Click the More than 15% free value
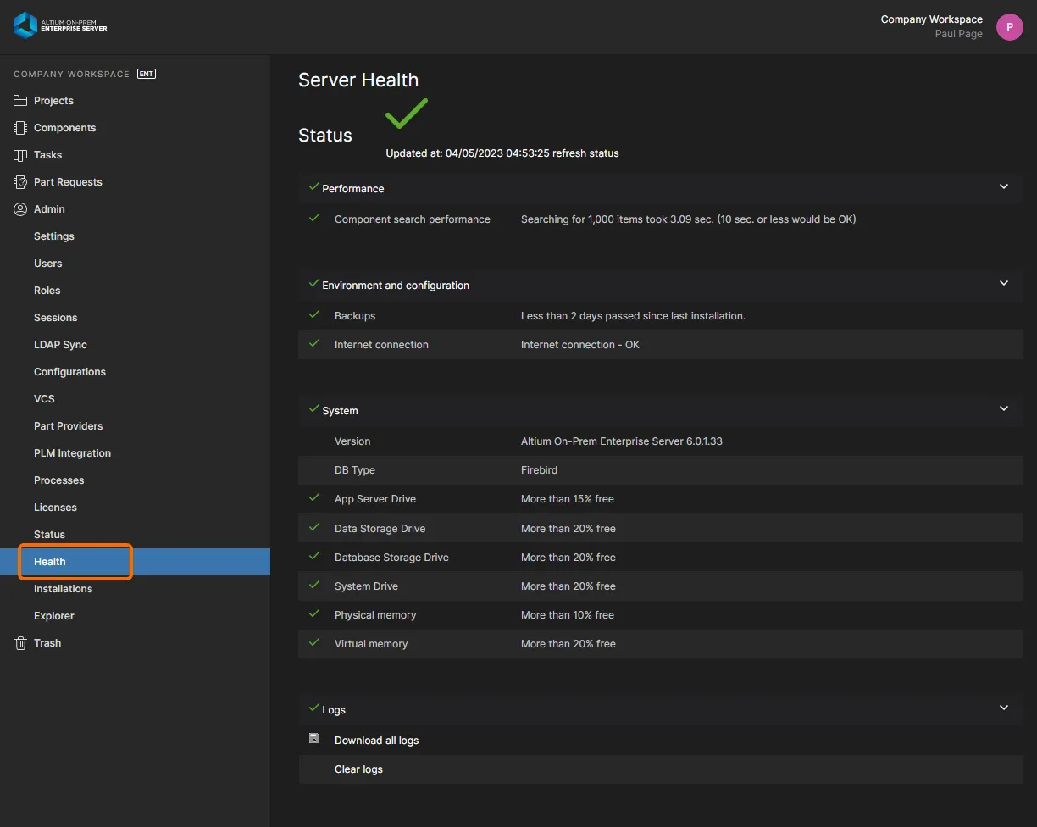This screenshot has height=827, width=1037. click(x=568, y=499)
